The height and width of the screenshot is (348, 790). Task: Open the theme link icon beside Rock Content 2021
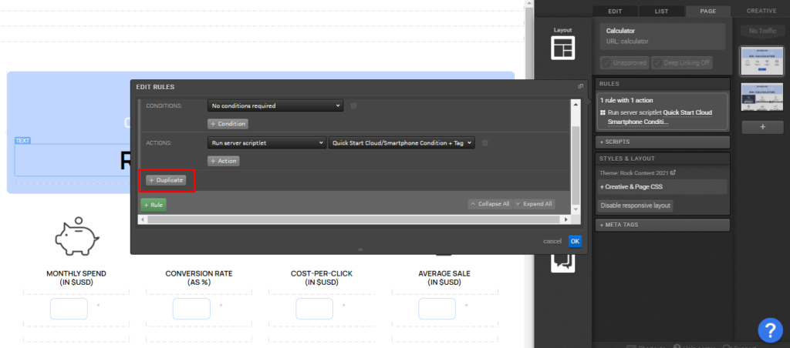(673, 172)
